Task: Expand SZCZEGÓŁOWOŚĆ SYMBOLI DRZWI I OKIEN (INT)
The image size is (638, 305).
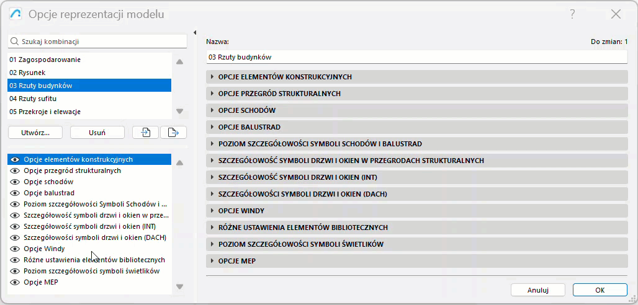Action: pos(417,177)
